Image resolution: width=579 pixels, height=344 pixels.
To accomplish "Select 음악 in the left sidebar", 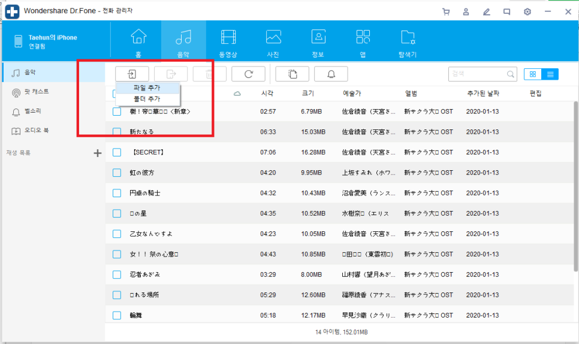I will pyautogui.click(x=54, y=73).
